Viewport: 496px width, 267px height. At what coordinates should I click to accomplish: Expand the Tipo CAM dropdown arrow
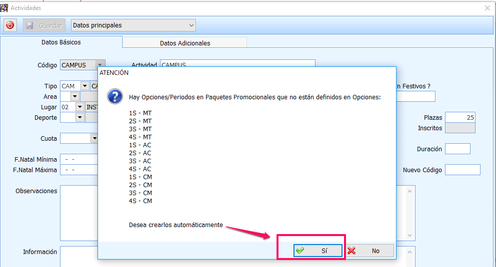tap(84, 86)
